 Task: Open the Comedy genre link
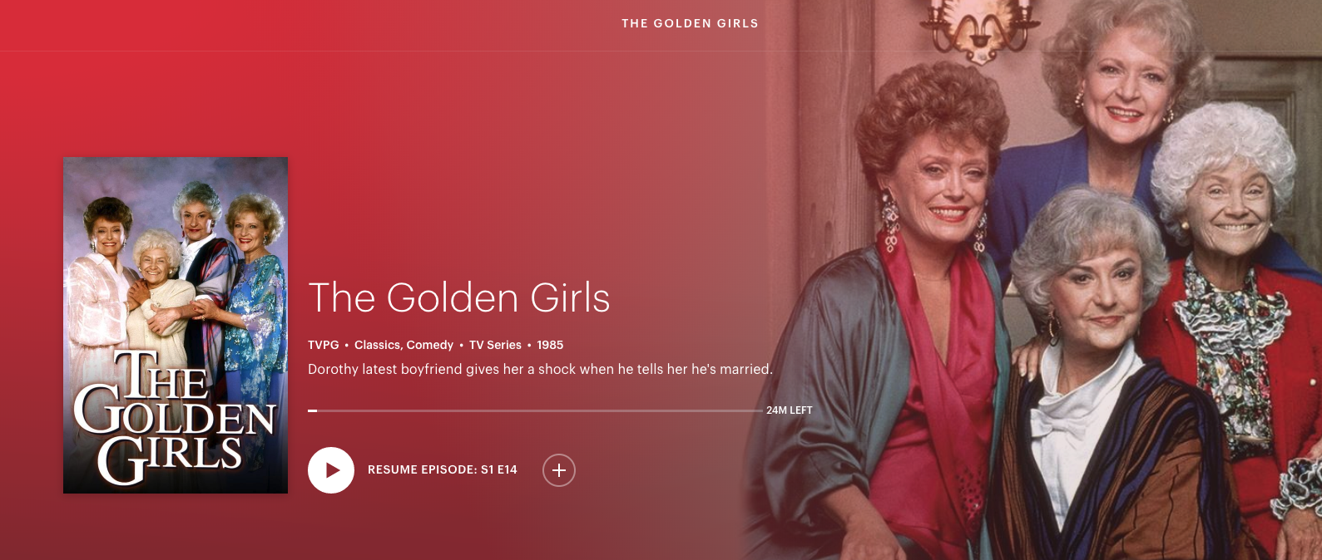pyautogui.click(x=430, y=345)
